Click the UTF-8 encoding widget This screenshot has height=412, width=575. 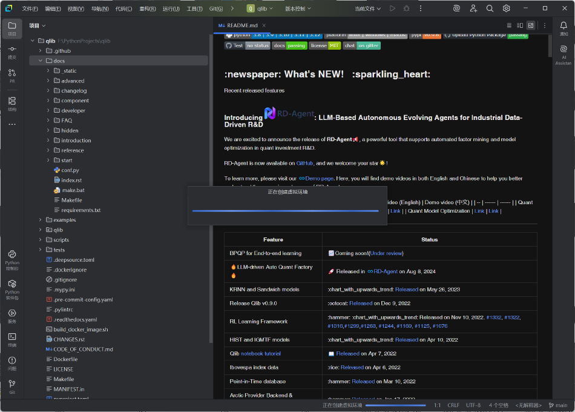click(x=473, y=405)
